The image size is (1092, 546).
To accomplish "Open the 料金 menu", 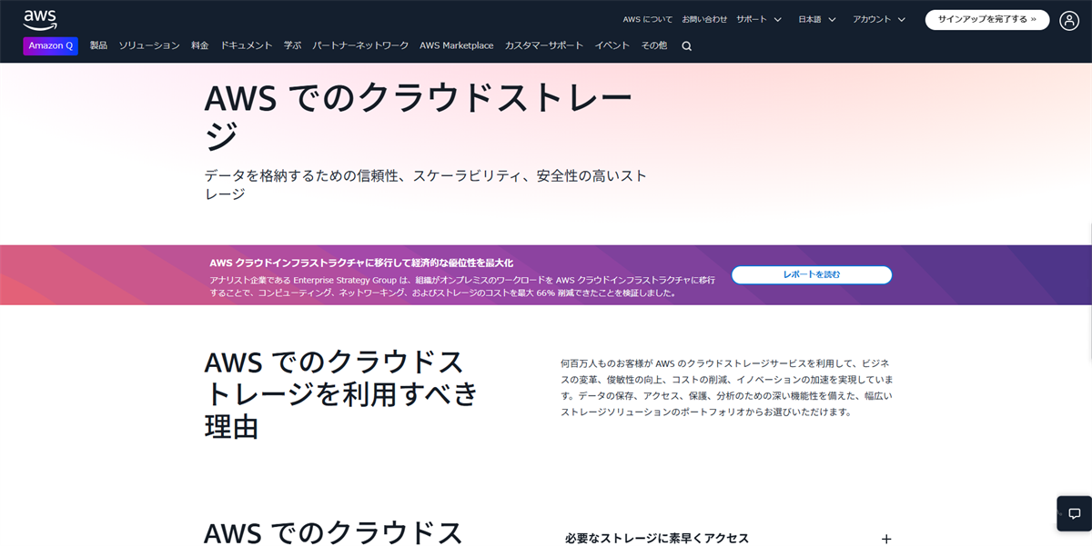I will (x=200, y=45).
